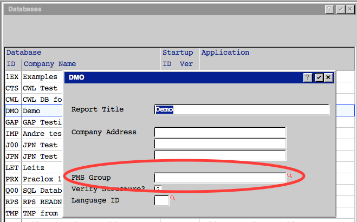
Task: Click the third Company Address line
Action: pyautogui.click(x=219, y=155)
